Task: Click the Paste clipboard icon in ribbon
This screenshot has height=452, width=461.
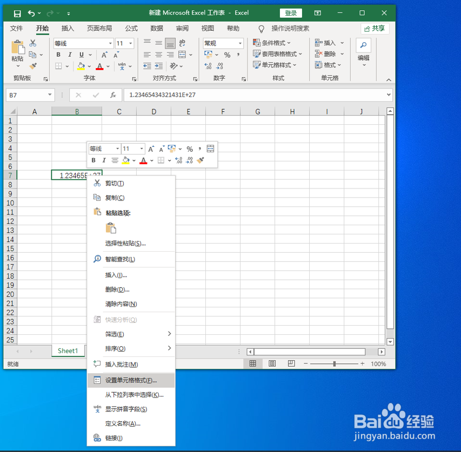Action: point(18,47)
